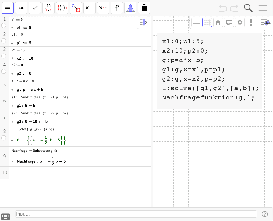Open the input help question mark
The height and width of the screenshot is (221, 273).
pyautogui.click(x=265, y=214)
